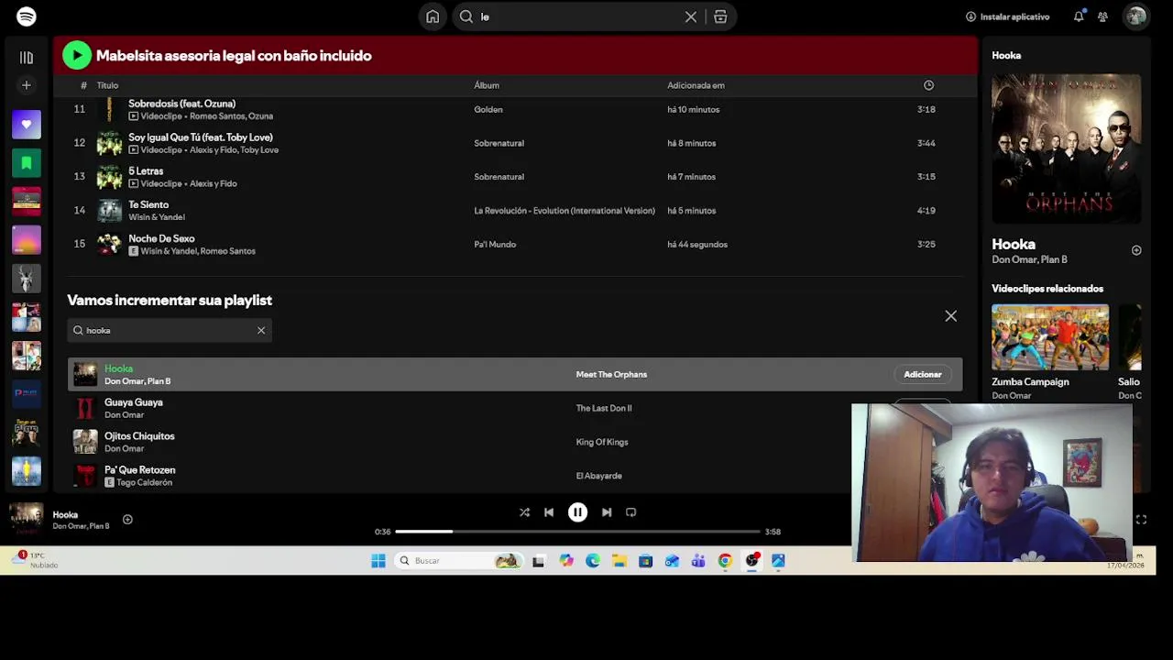This screenshot has width=1173, height=660.
Task: Open Golden album link
Action: (488, 109)
